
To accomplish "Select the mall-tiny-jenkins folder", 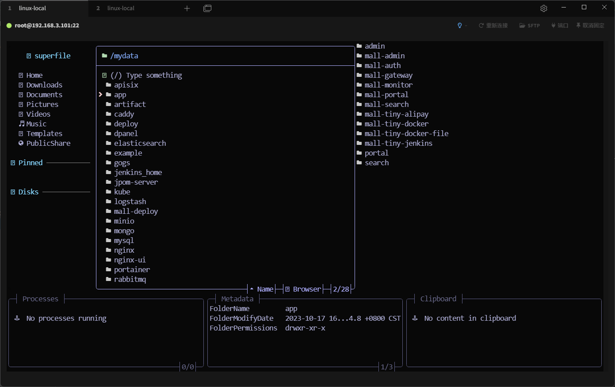I will tap(398, 143).
